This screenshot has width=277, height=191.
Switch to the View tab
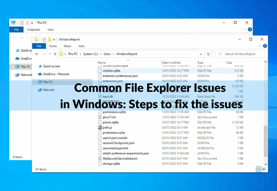pos(81,46)
